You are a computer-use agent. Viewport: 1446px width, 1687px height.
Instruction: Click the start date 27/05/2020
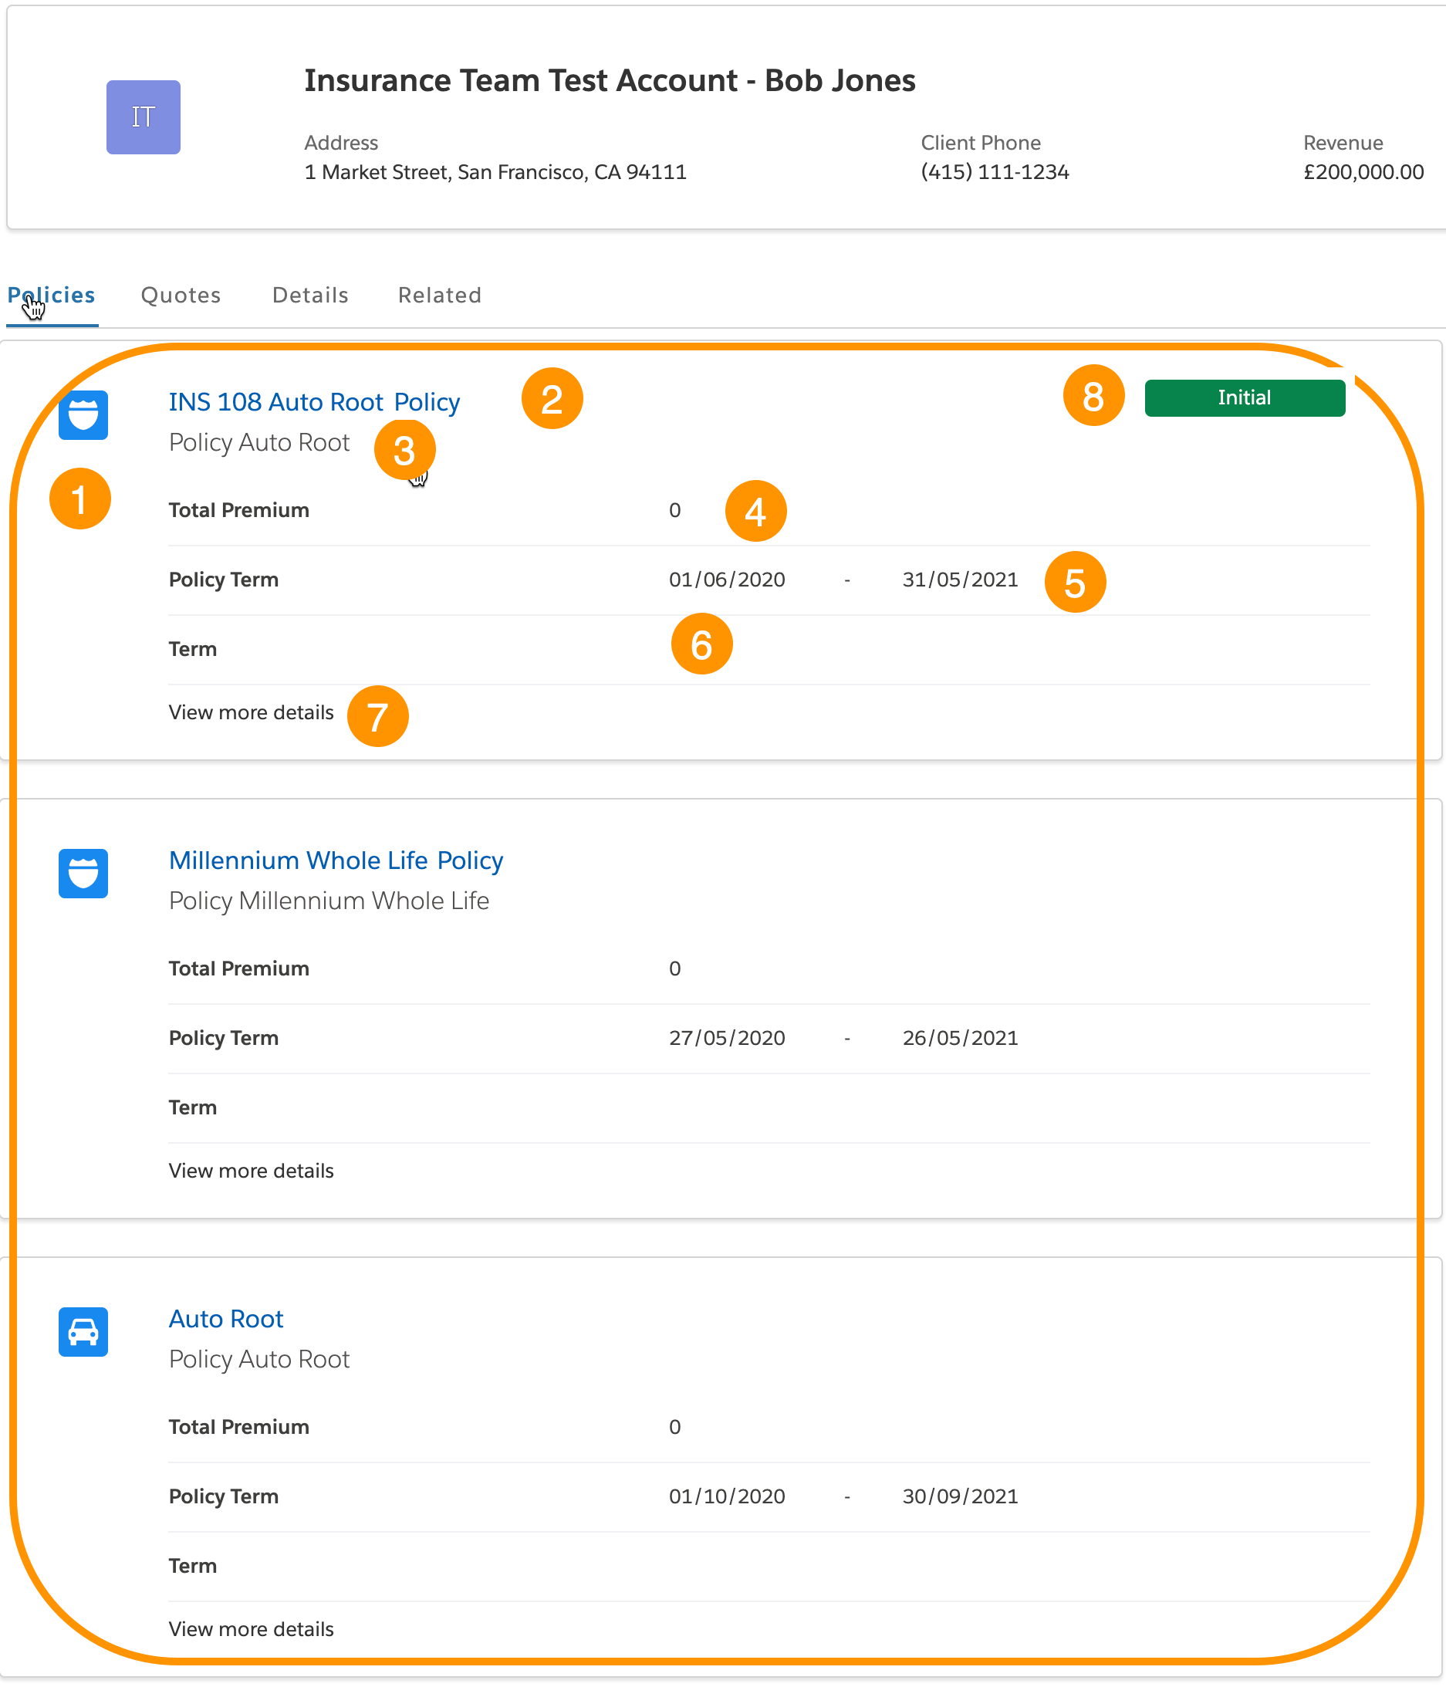pos(727,1038)
